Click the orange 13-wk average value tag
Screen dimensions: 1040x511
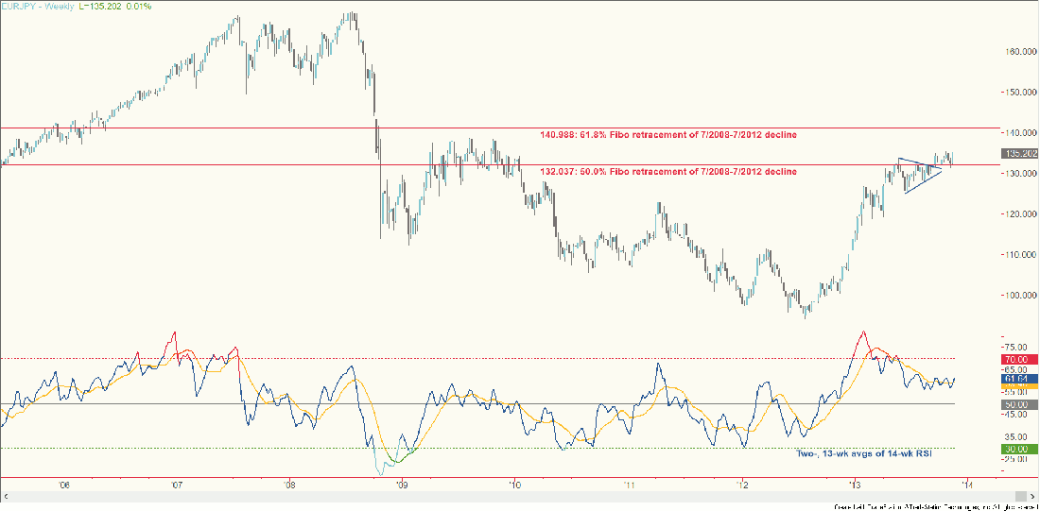pyautogui.click(x=1016, y=387)
